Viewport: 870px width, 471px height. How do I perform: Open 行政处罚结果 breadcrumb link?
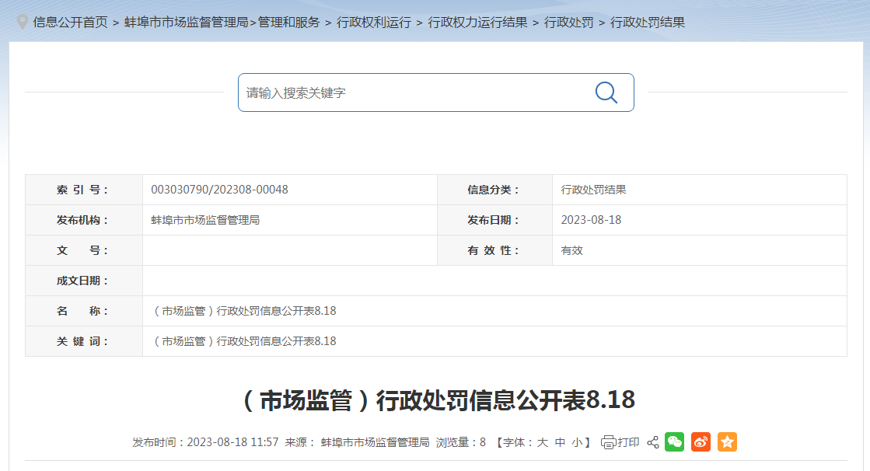tap(648, 23)
